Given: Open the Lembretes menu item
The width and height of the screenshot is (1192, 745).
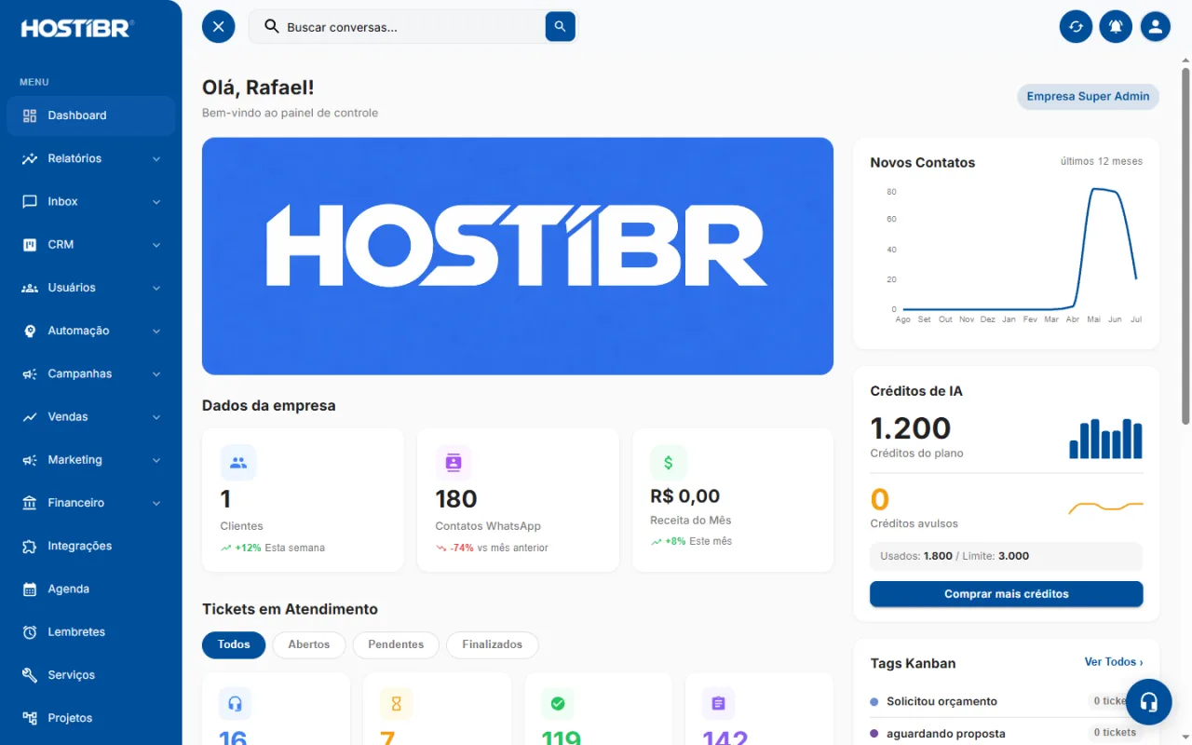Looking at the screenshot, I should point(90,632).
